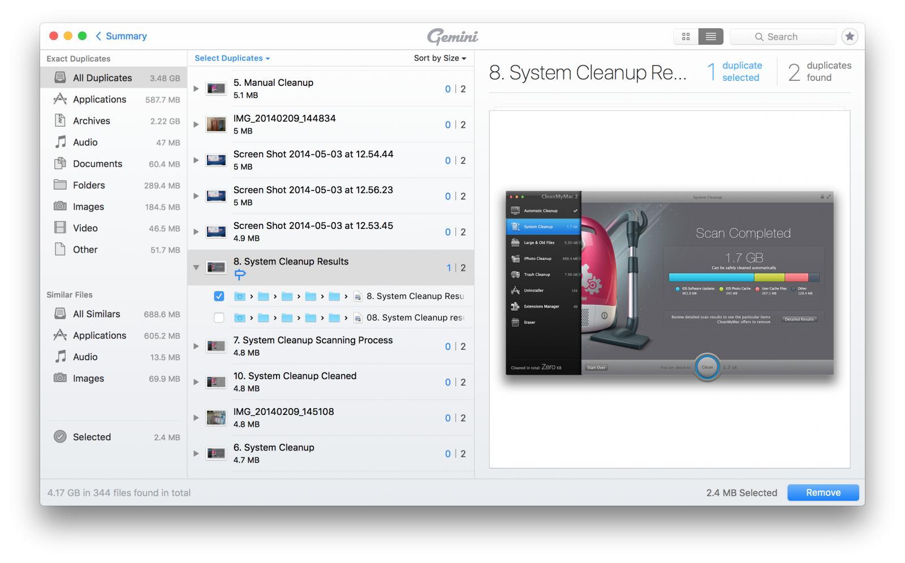Click the Video film icon

click(x=60, y=228)
